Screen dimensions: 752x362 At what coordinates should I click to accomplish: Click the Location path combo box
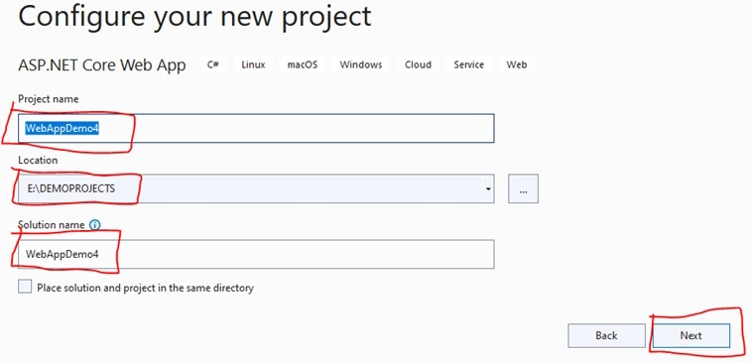tap(256, 188)
